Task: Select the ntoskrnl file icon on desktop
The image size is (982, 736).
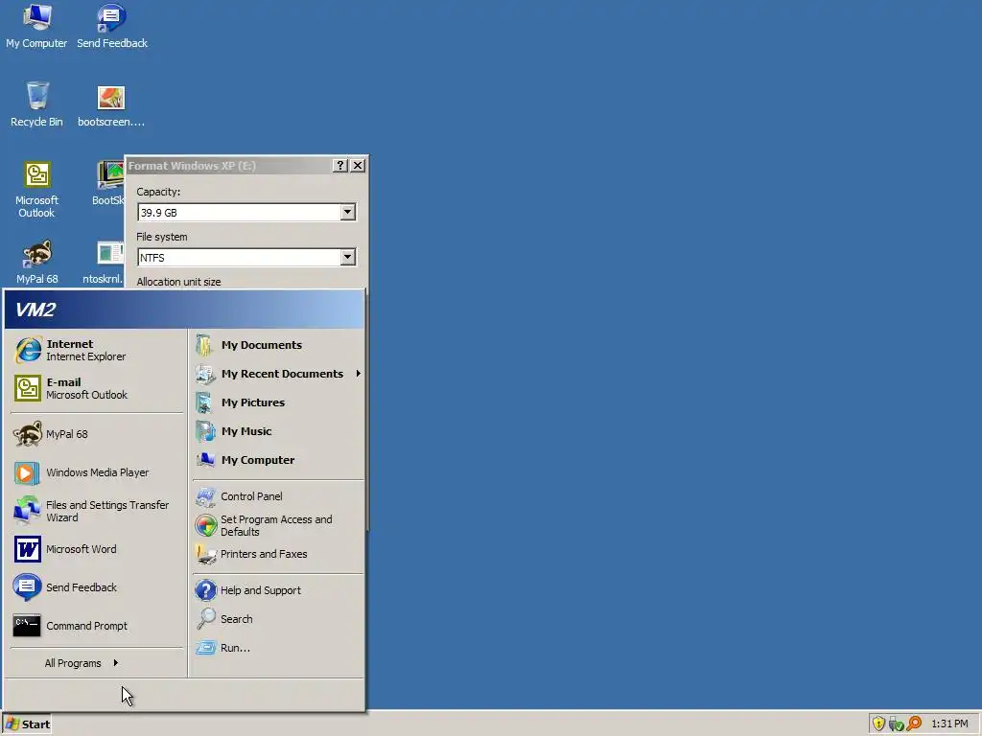Action: [104, 262]
